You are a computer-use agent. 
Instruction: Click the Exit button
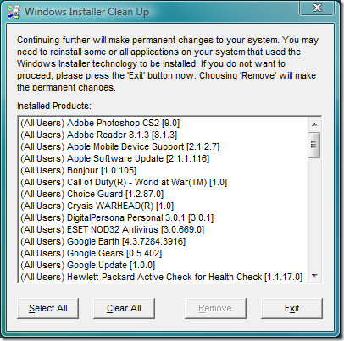(291, 308)
